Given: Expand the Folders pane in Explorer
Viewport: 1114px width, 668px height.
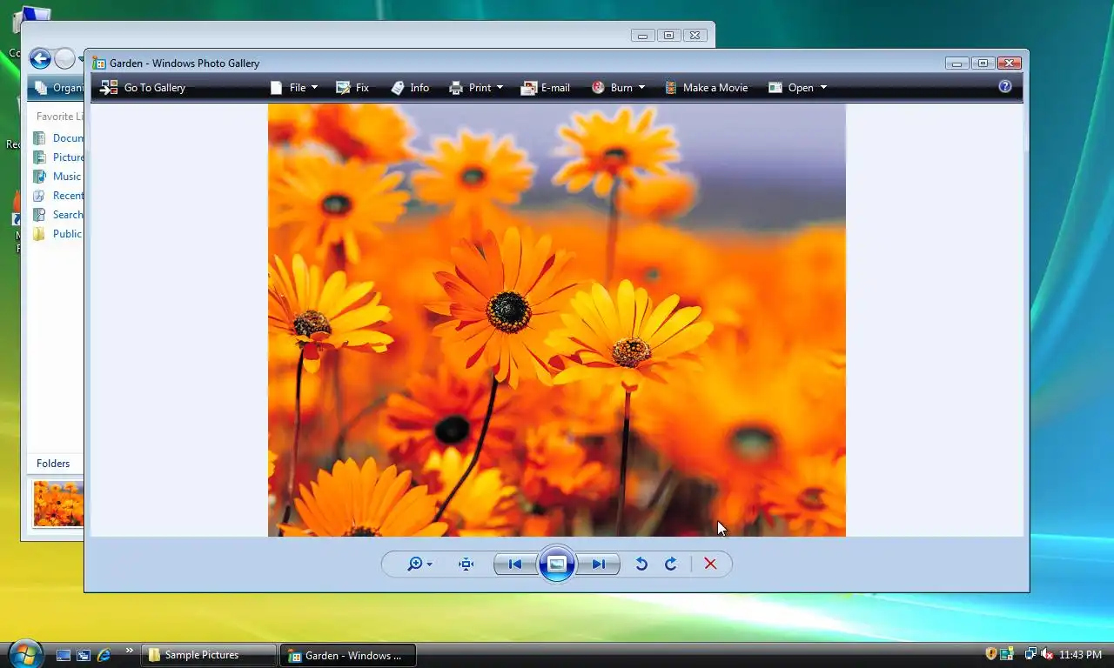Looking at the screenshot, I should [x=53, y=464].
